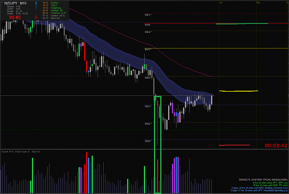Click the yellow horizontal line segment
Image resolution: width=289 pixels, height=194 pixels.
[x=239, y=91]
